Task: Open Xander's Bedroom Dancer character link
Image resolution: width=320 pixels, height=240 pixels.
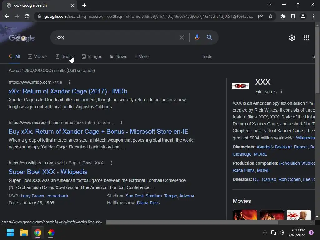Action: [282, 147]
